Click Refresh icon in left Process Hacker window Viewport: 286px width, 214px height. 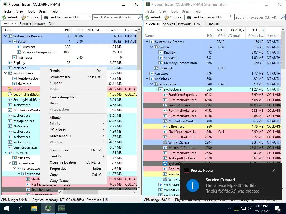click(x=4, y=17)
